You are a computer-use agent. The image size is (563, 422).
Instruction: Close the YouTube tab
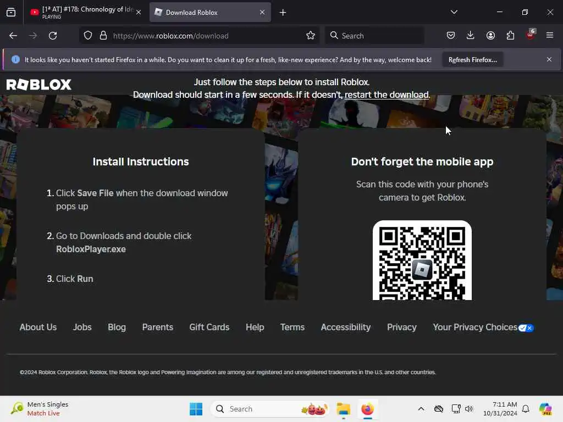tap(139, 12)
